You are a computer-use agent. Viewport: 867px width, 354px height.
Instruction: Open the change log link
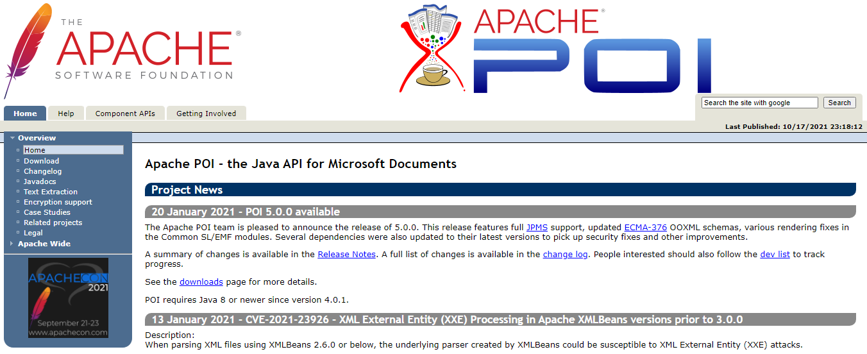click(566, 255)
